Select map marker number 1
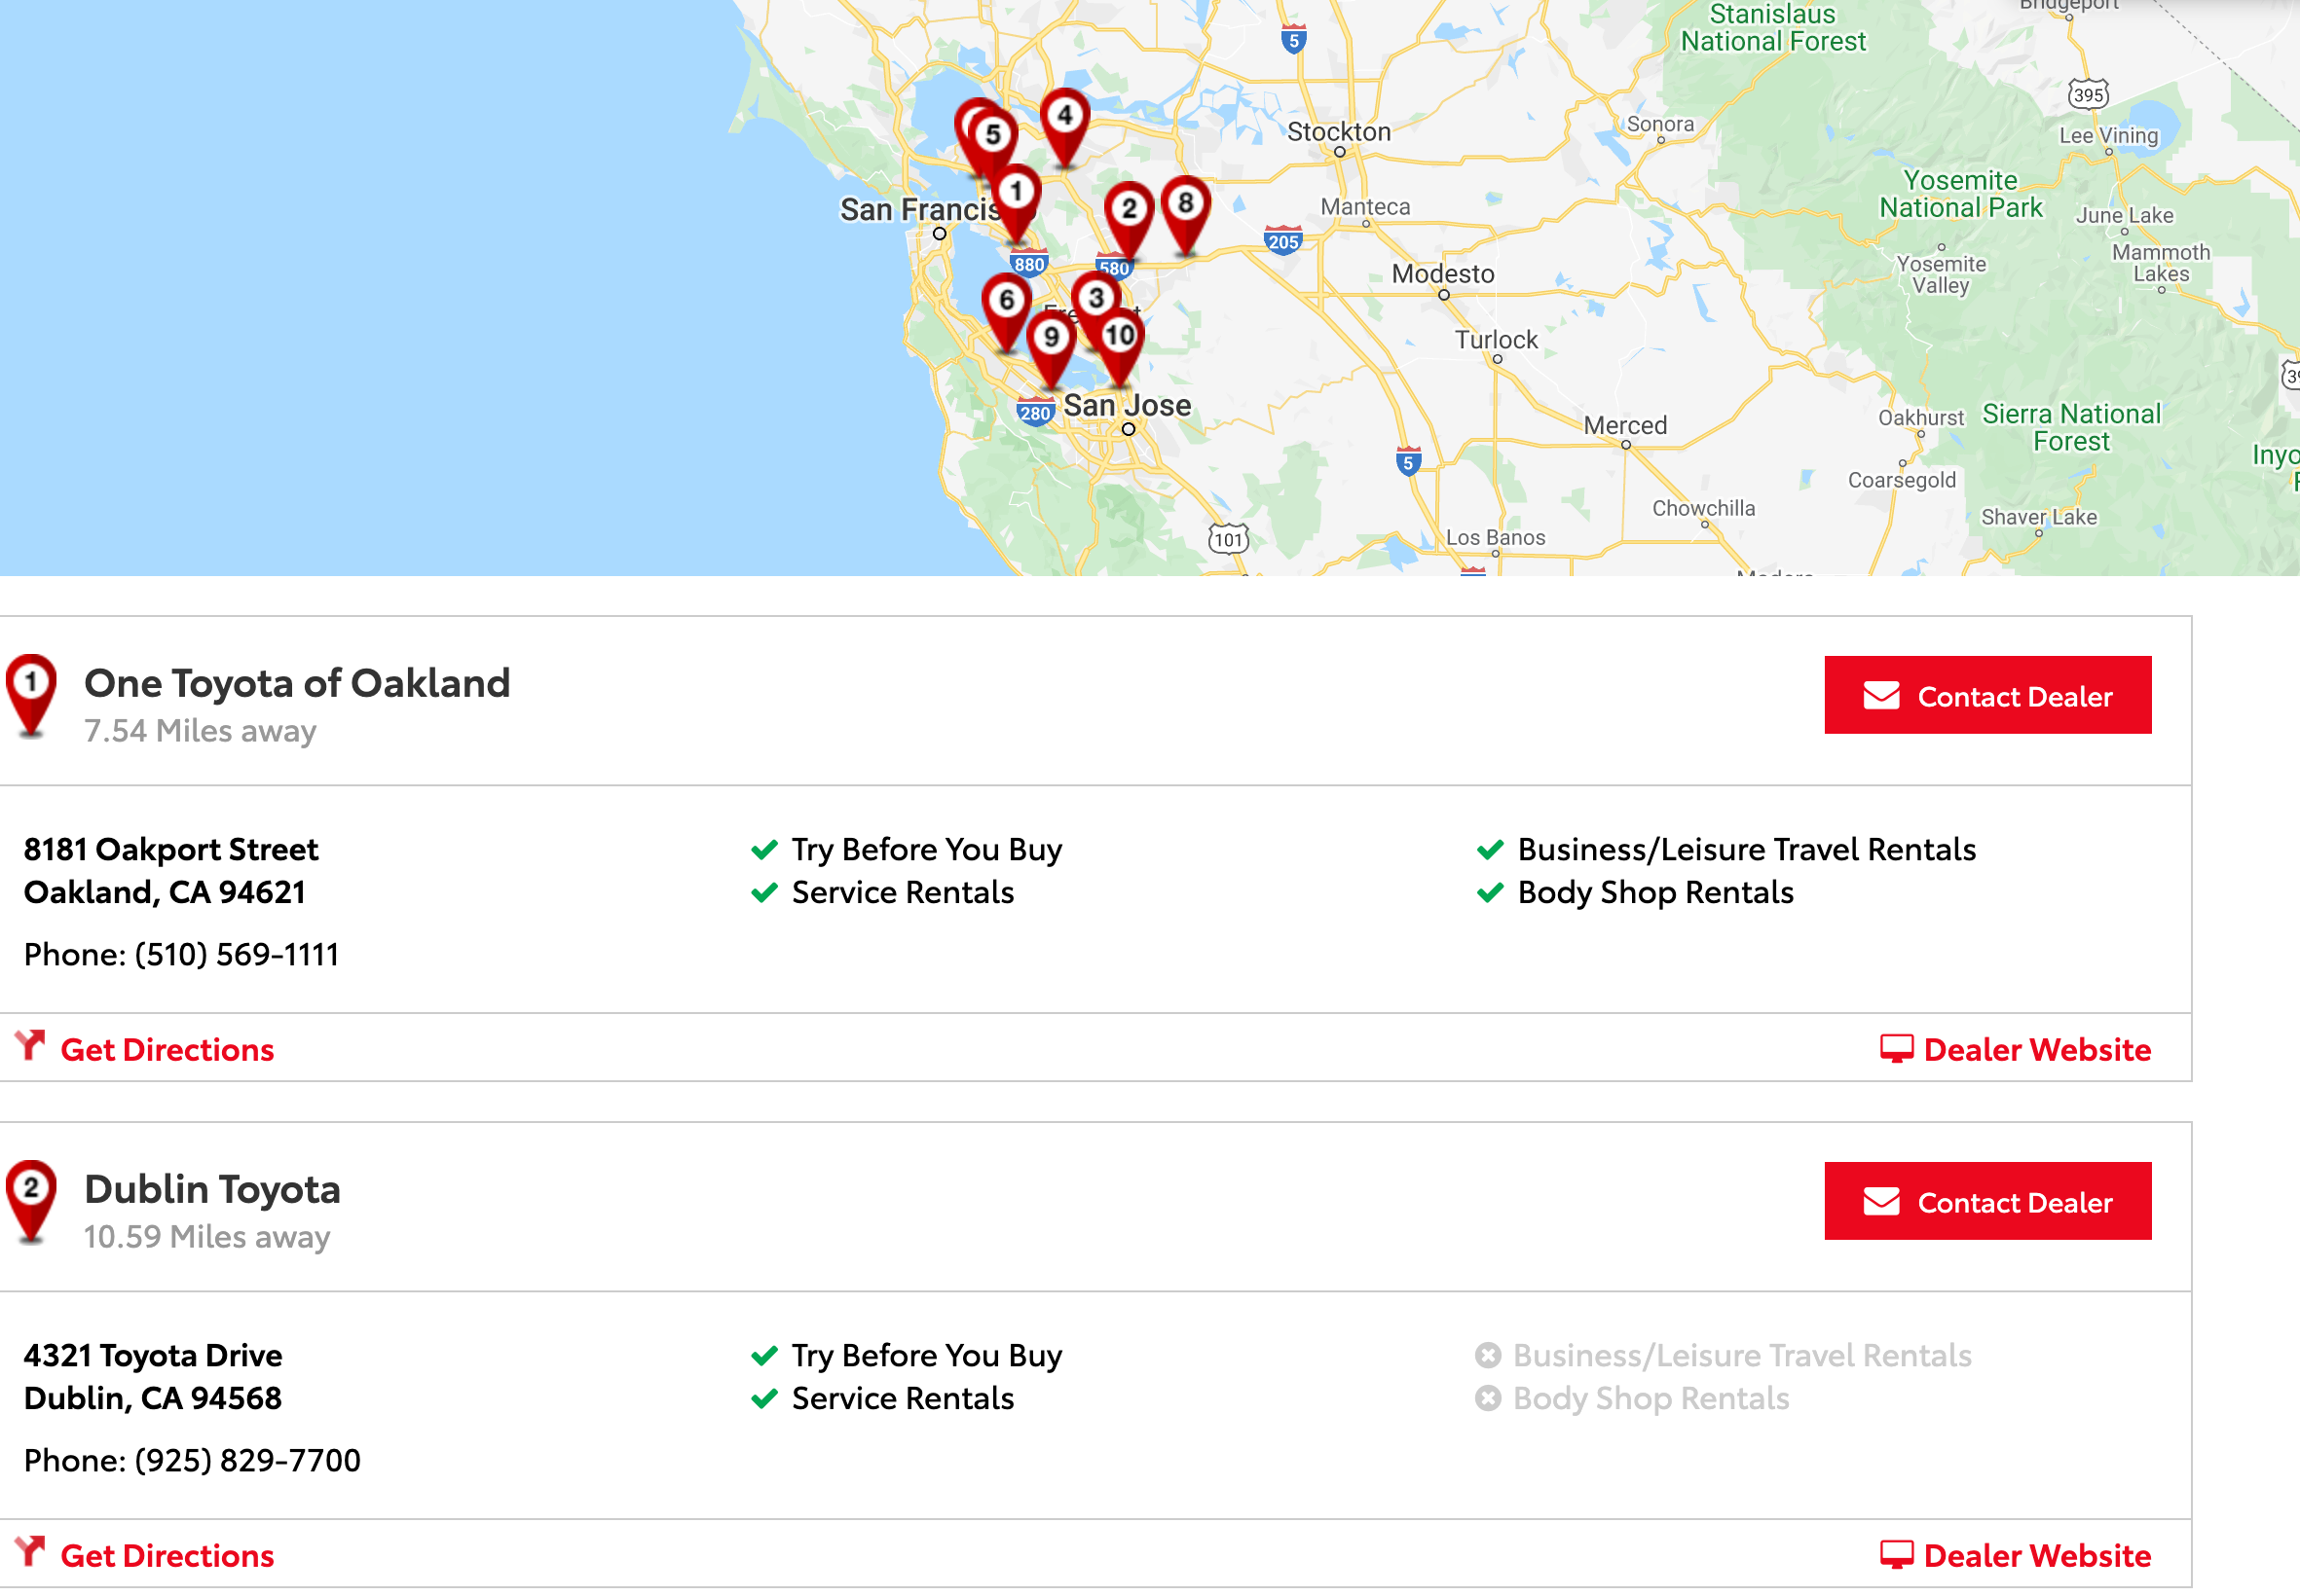 click(x=1017, y=192)
